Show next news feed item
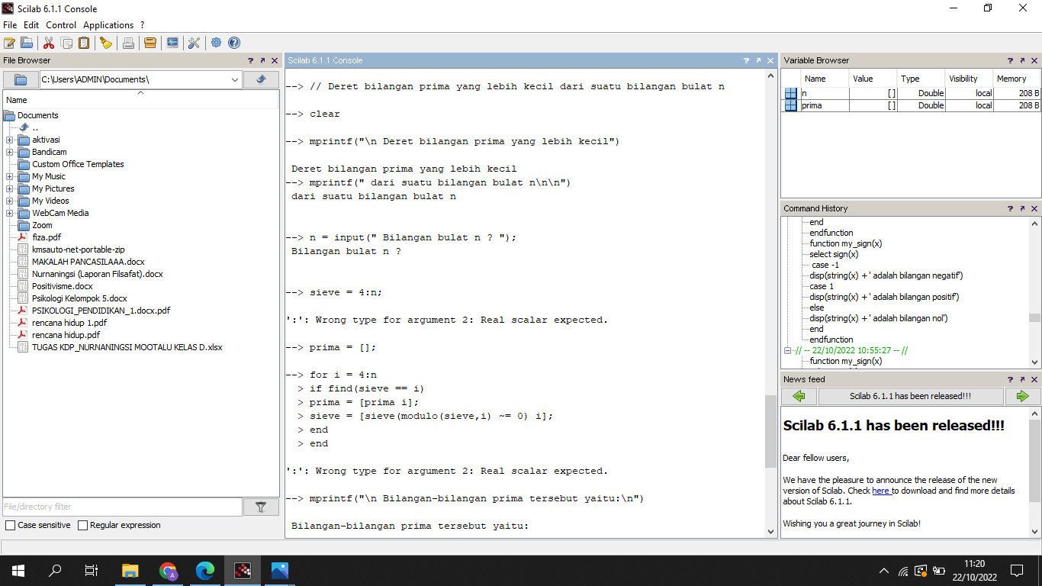The image size is (1042, 586). click(1022, 396)
